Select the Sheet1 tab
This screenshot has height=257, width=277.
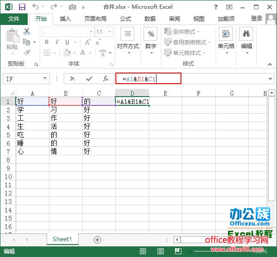(x=62, y=239)
